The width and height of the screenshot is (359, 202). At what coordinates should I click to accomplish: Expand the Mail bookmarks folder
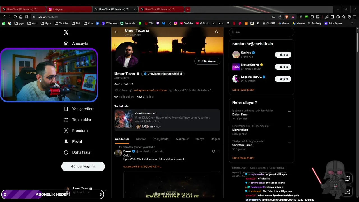(76, 23)
